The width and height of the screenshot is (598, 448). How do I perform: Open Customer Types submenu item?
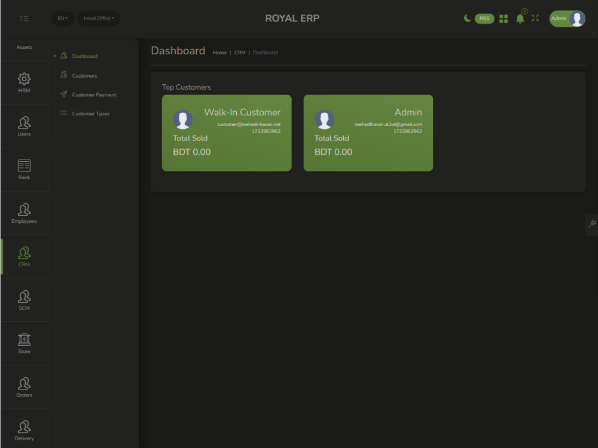click(x=91, y=114)
